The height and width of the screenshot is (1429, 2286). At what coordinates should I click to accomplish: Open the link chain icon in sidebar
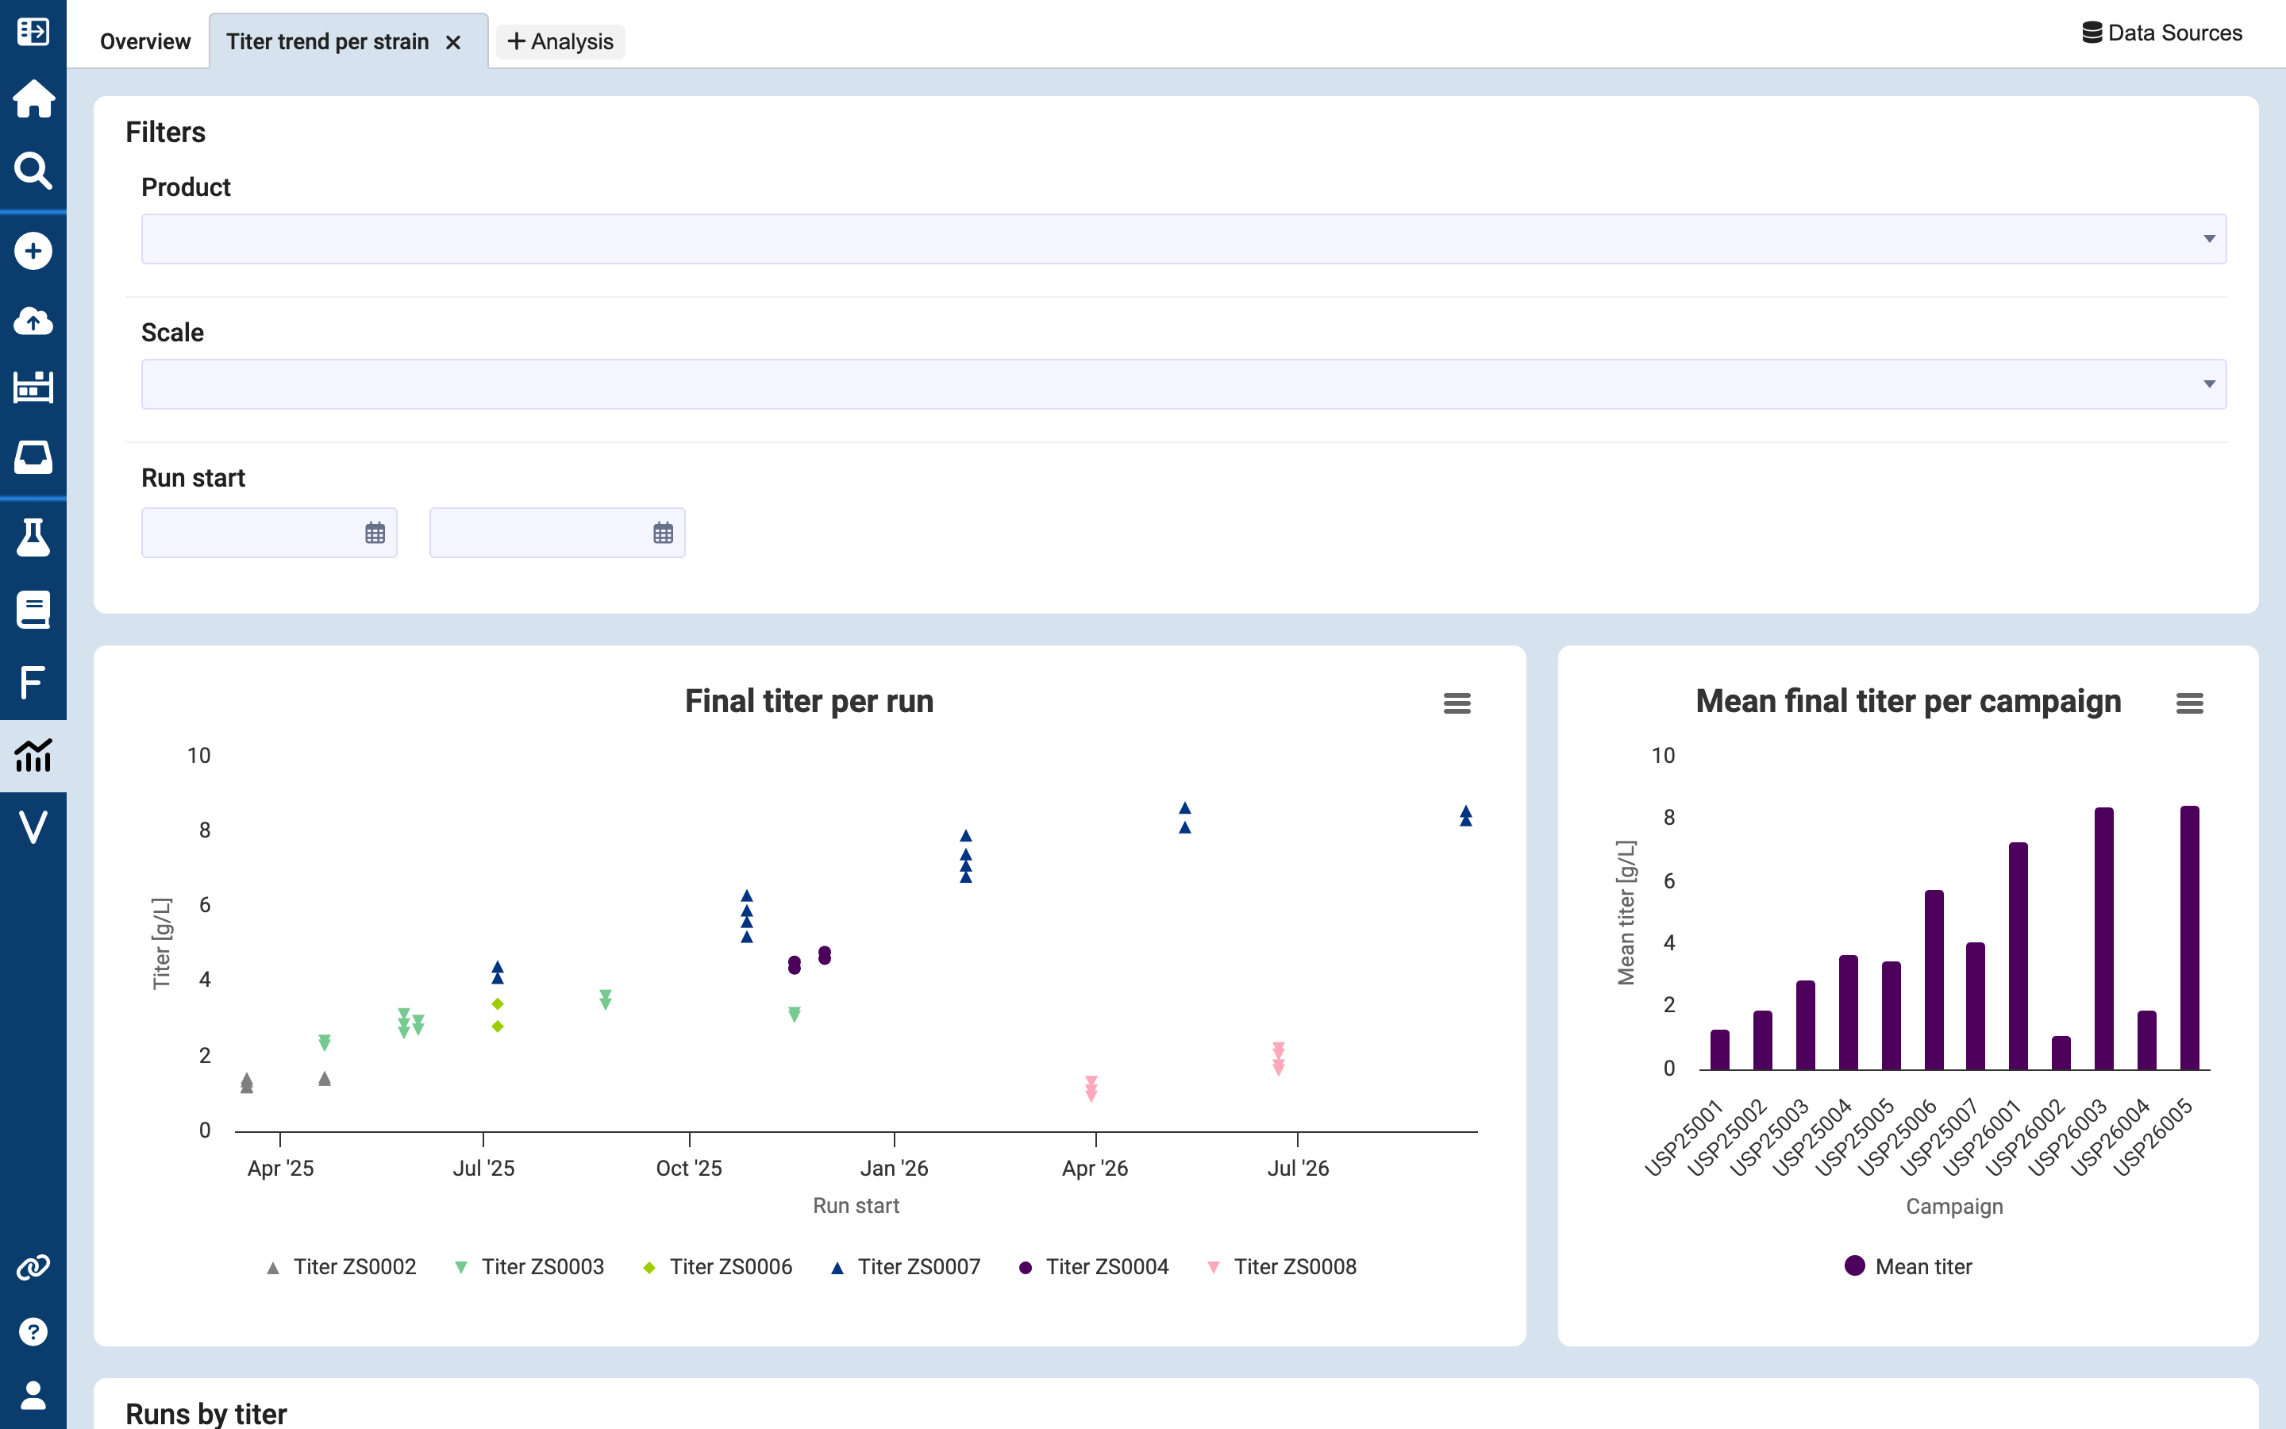pyautogui.click(x=33, y=1267)
